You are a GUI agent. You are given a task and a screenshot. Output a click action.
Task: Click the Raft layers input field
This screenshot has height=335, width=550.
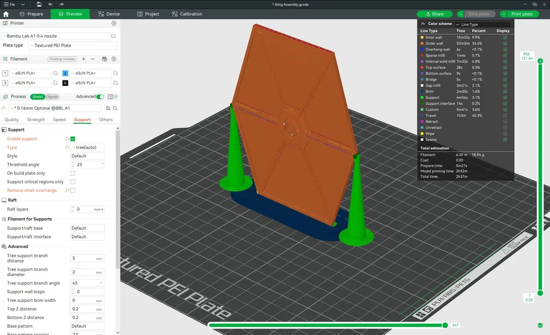click(87, 209)
